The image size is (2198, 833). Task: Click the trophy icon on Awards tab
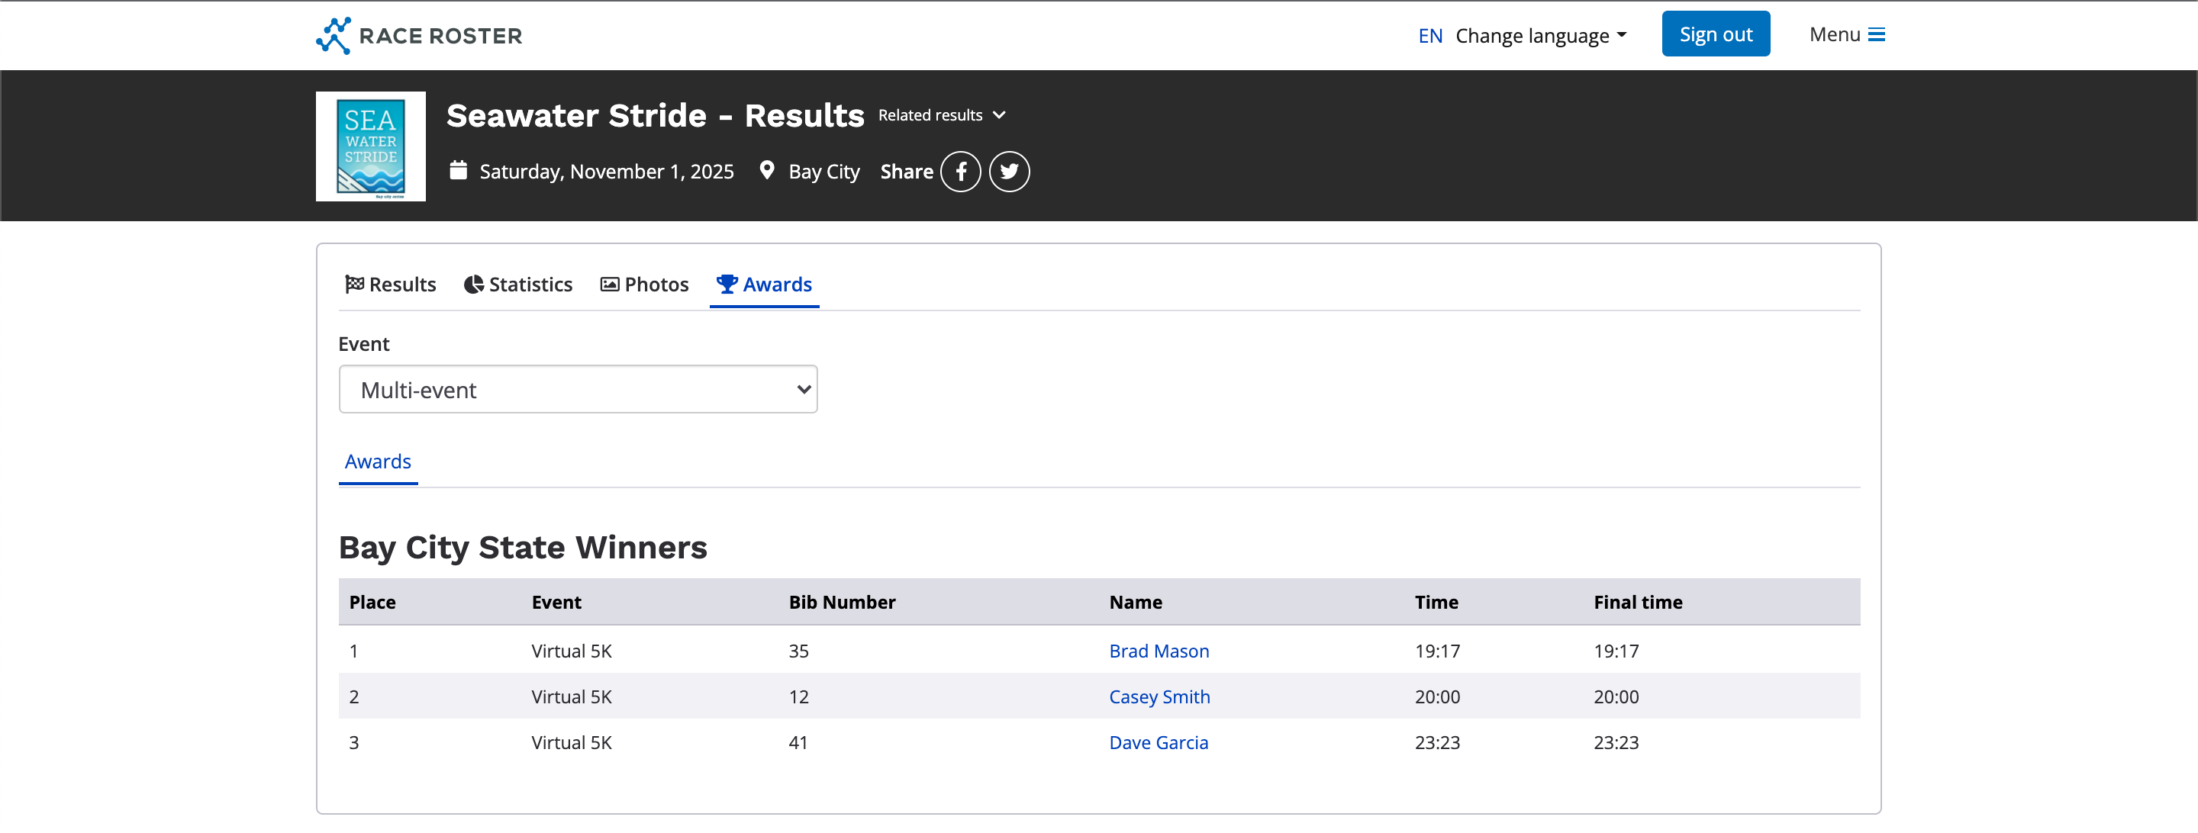coord(726,284)
